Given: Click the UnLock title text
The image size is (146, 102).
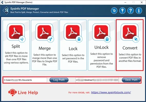Looking at the screenshot, I should coord(102,47).
